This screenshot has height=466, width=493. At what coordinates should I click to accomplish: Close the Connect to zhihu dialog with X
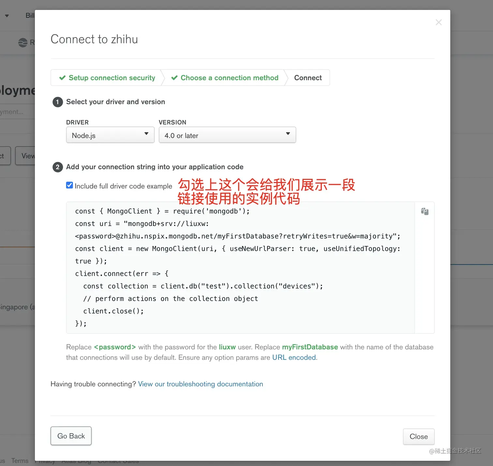(x=439, y=22)
